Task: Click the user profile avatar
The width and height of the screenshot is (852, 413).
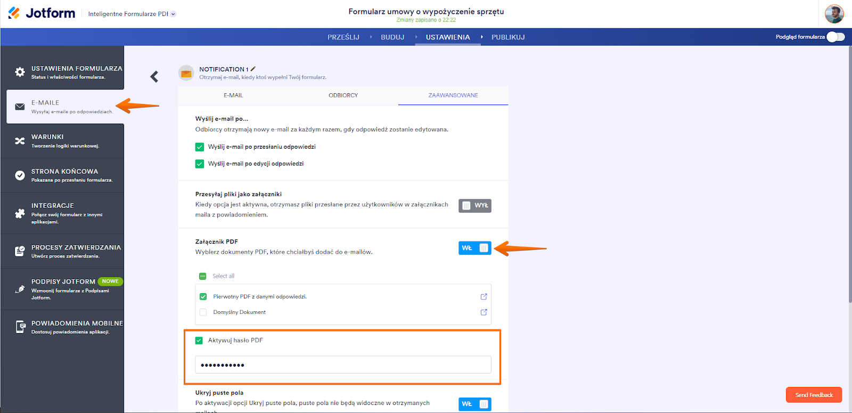Action: 834,14
